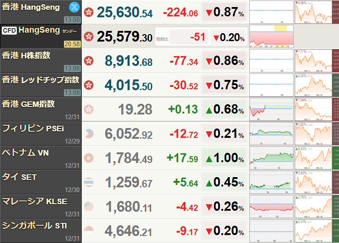Click the ▼0.26% change badge
Image resolution: width=339 pixels, height=243 pixels.
tap(224, 206)
